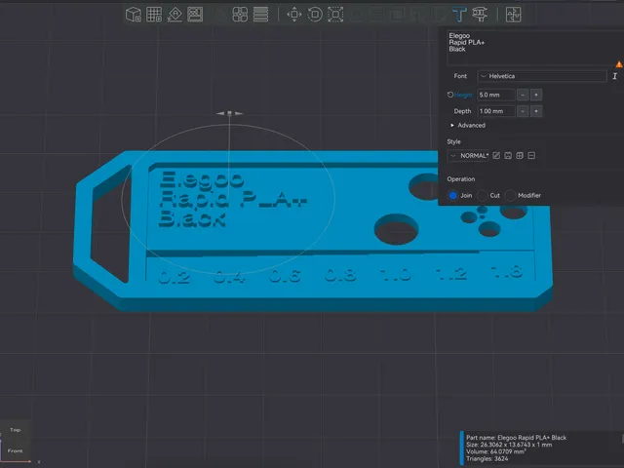Viewport: 624px width, 468px height.
Task: Open the NORMAL style dropdown
Action: click(468, 156)
